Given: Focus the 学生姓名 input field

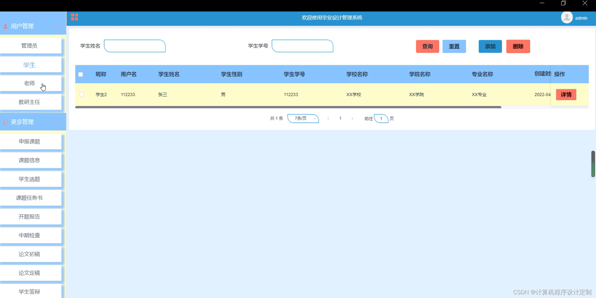Looking at the screenshot, I should pyautogui.click(x=135, y=46).
